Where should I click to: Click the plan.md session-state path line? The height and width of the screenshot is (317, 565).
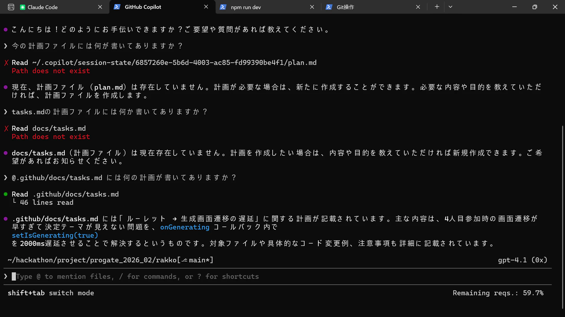tap(164, 63)
